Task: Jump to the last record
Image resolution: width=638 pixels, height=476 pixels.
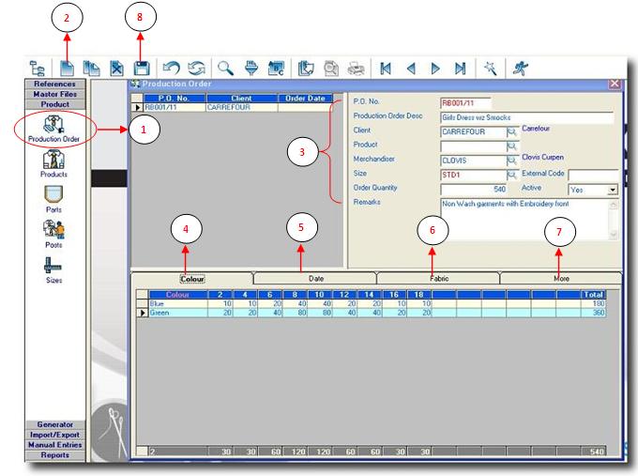Action: 460,69
